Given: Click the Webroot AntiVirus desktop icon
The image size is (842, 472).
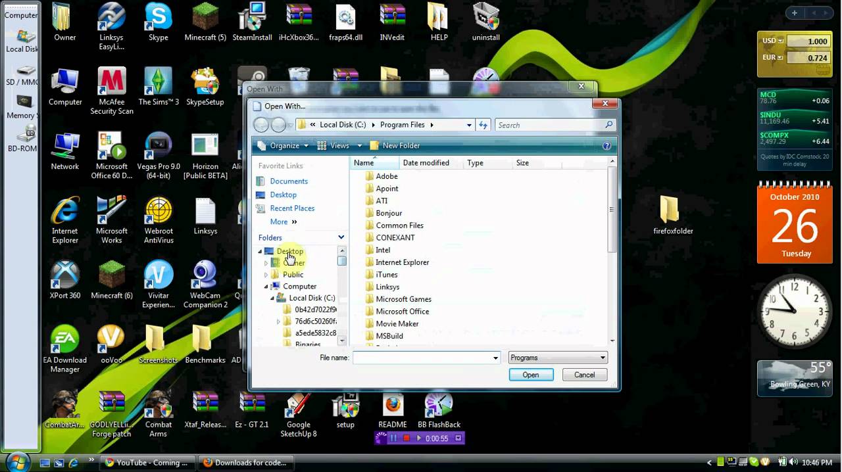Looking at the screenshot, I should [159, 221].
